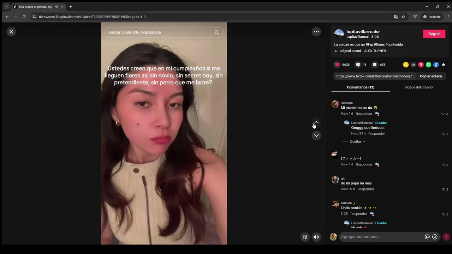
Task: Click the creator badge icon on araaaa's comment
Action: point(377,114)
